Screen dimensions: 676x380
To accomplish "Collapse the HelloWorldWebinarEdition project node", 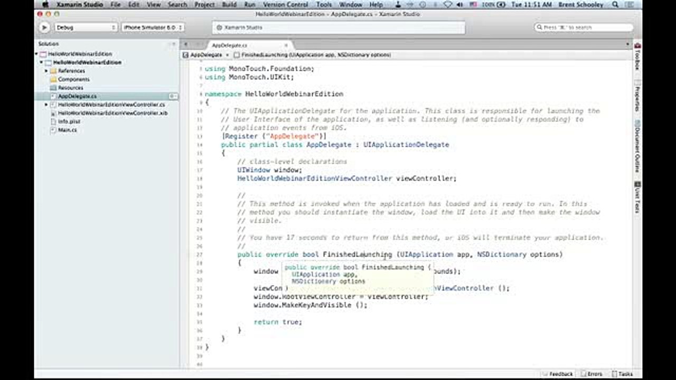I will (x=42, y=62).
